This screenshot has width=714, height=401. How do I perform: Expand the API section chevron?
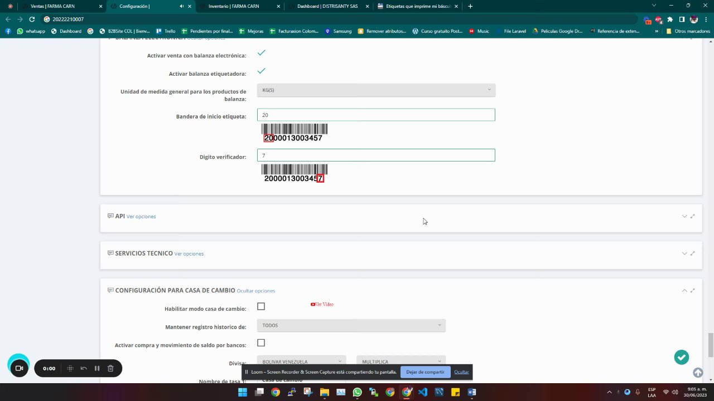[x=684, y=216]
